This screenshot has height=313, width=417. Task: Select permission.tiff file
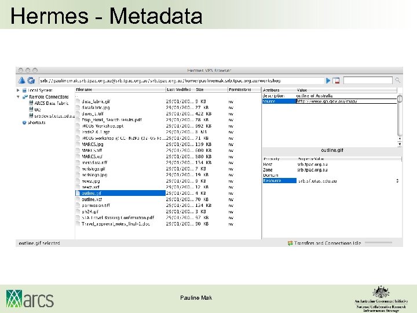click(x=96, y=205)
